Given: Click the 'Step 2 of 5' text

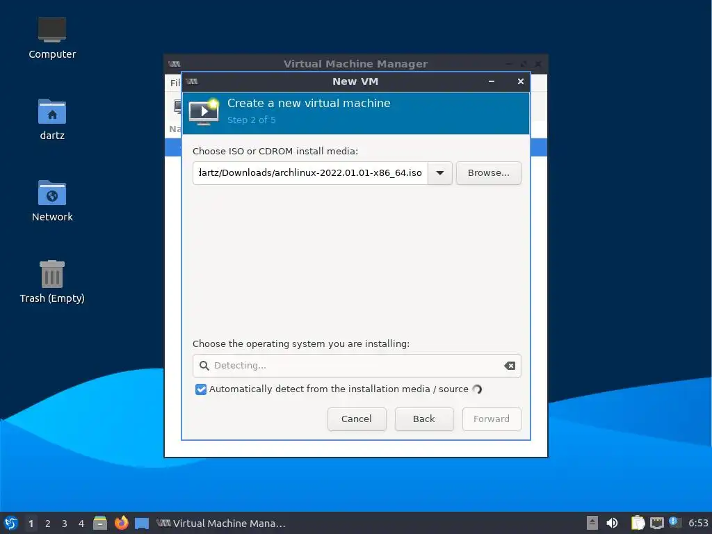Looking at the screenshot, I should click(x=252, y=120).
